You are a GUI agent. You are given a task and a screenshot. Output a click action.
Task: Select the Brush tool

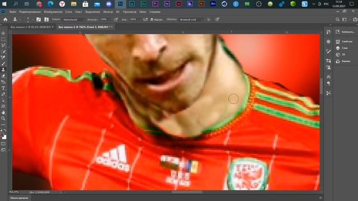point(3,64)
